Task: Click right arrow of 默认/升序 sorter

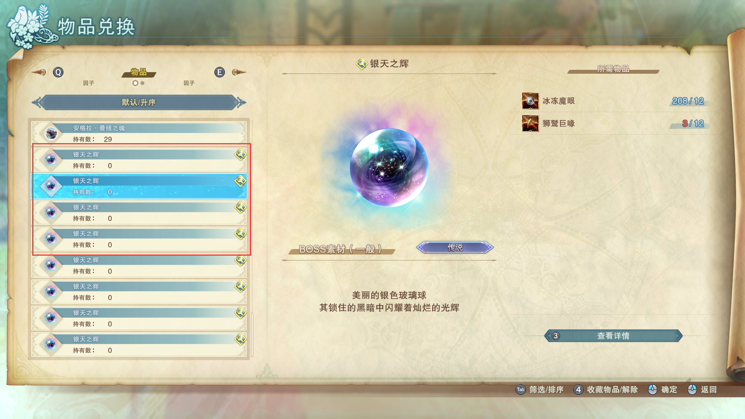Action: (x=241, y=102)
